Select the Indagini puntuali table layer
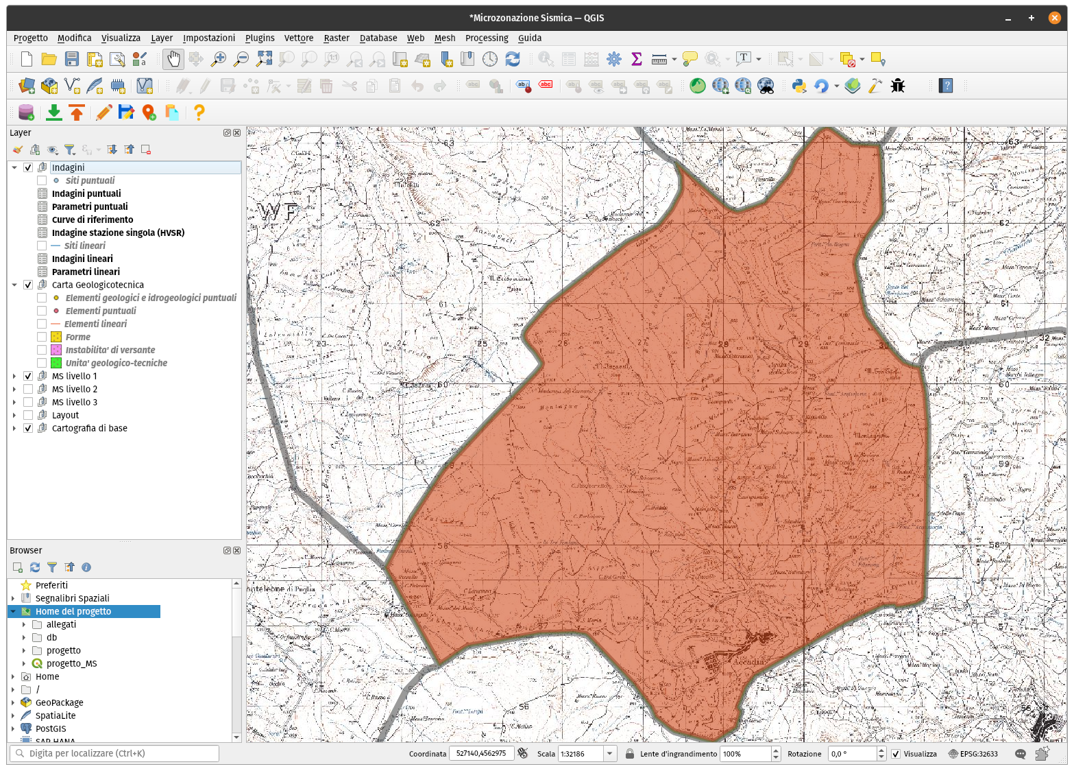The width and height of the screenshot is (1074, 771). pos(86,193)
